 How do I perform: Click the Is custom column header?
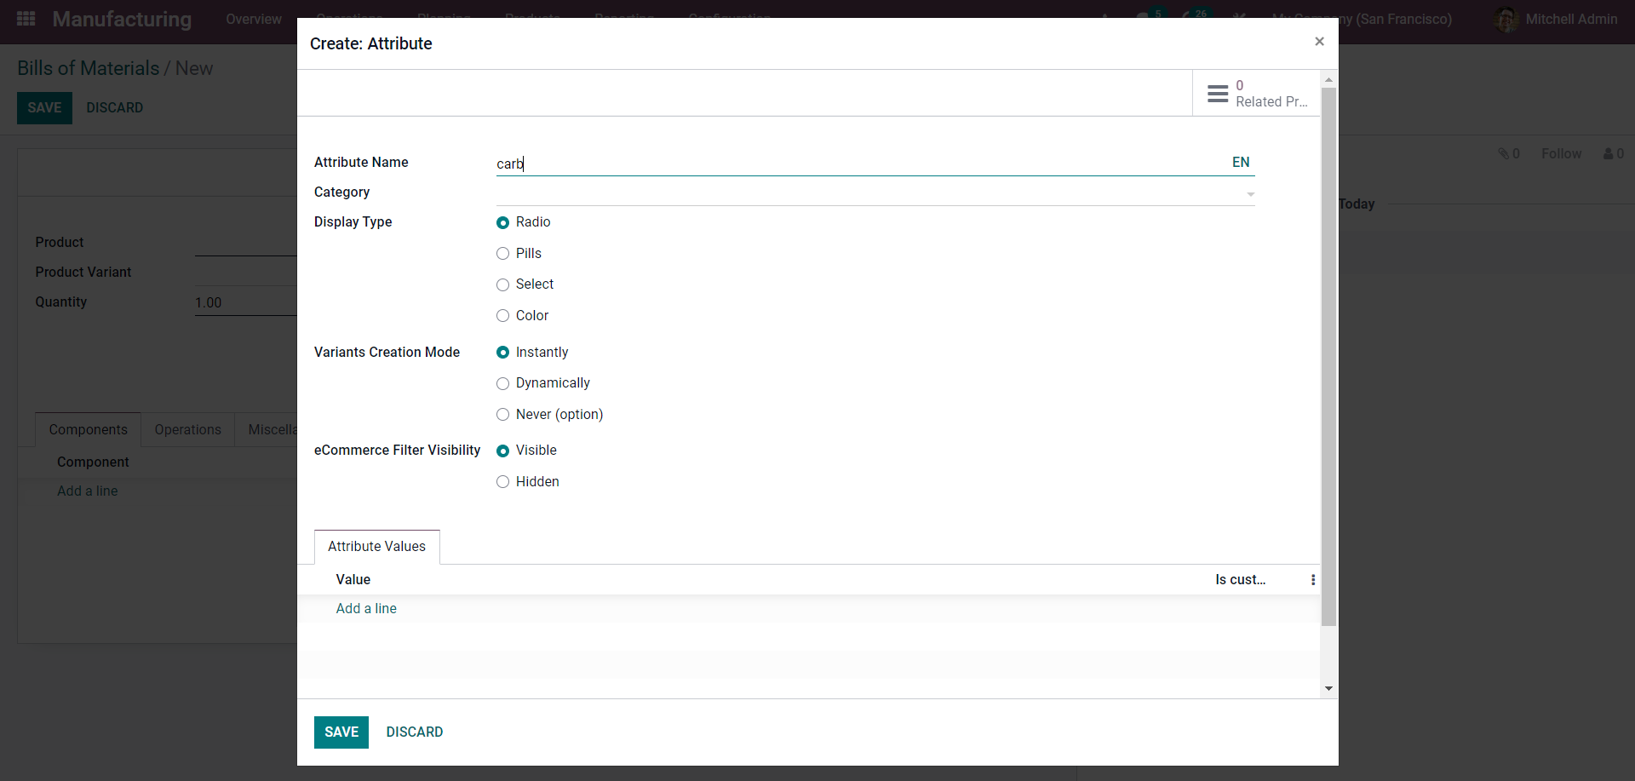[1240, 580]
